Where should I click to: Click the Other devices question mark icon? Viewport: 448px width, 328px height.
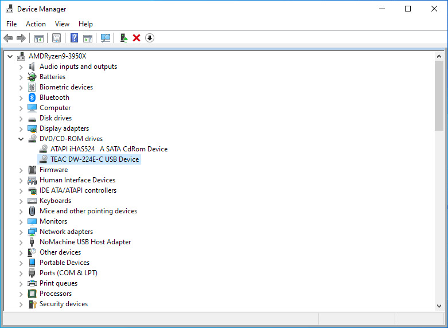point(32,252)
